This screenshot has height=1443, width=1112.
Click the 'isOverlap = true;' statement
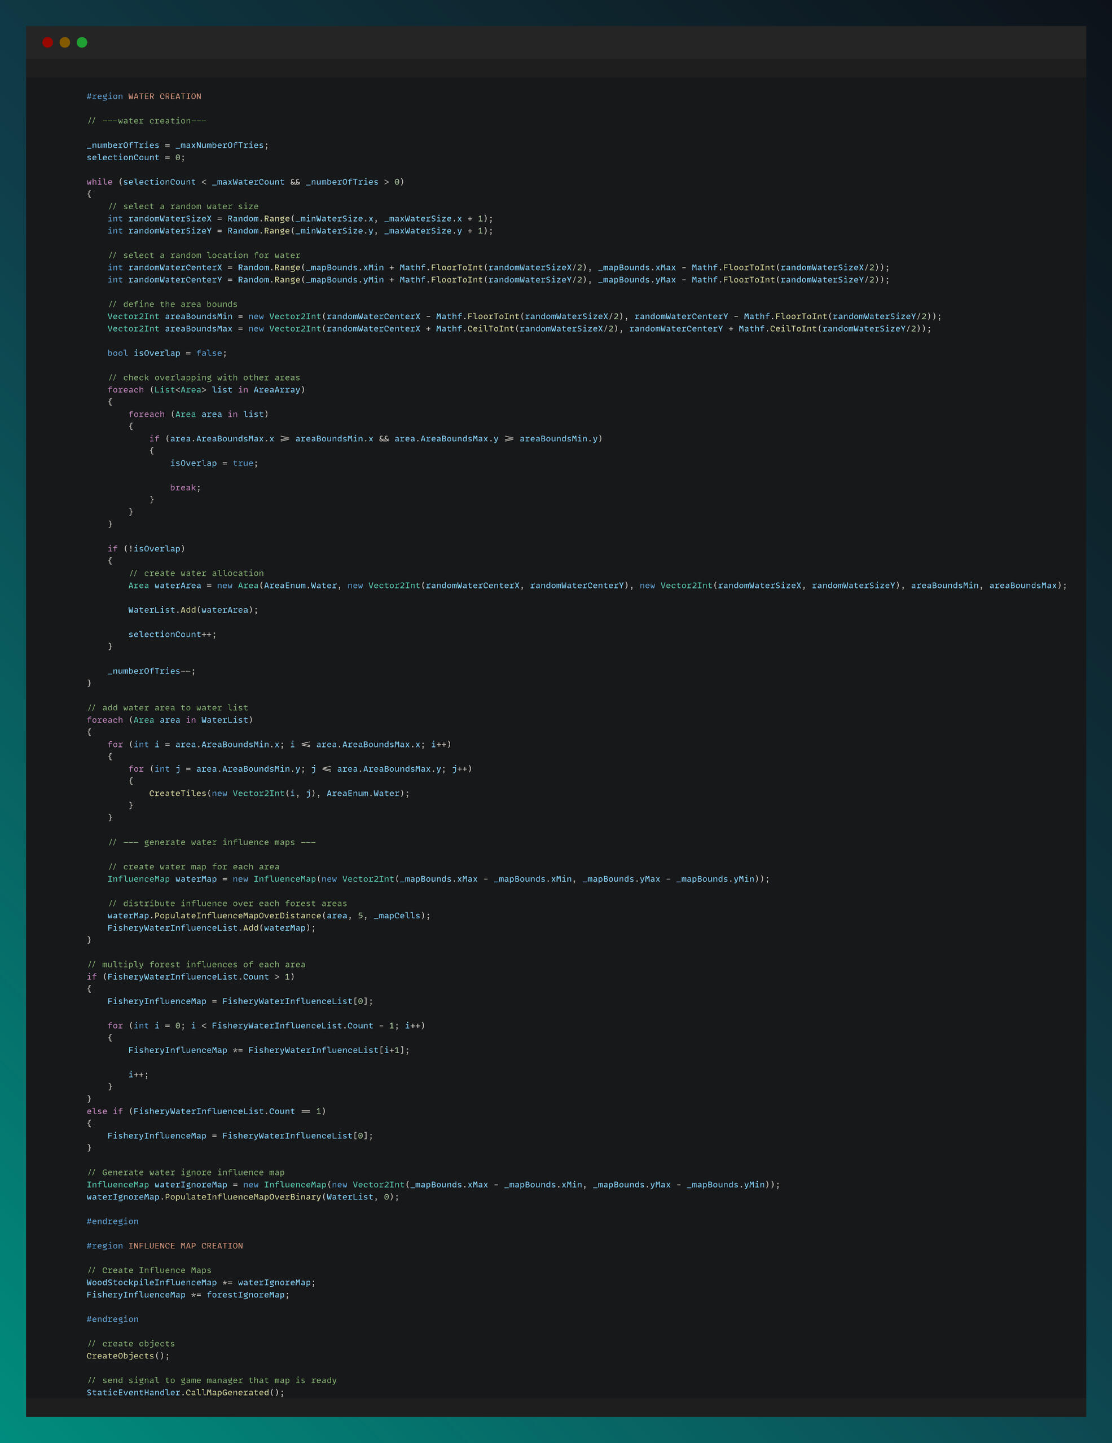point(214,463)
